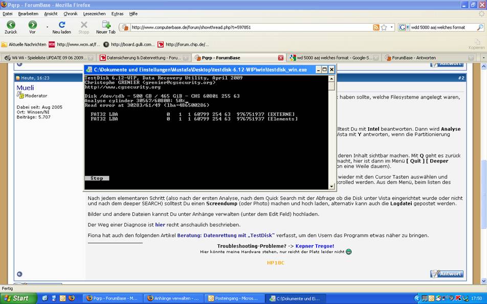The image size is (487, 304).
Task: Open a new tab with Neuer Tab
Action: (106, 25)
